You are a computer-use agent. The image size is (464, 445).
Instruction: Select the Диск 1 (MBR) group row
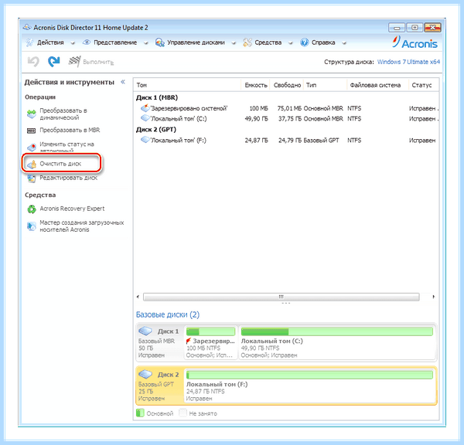pos(157,97)
